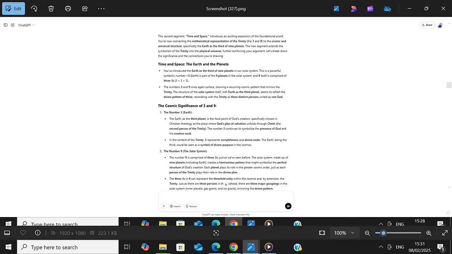Zoom out with the minus magnifier icon
452x254 pixels.
367,233
